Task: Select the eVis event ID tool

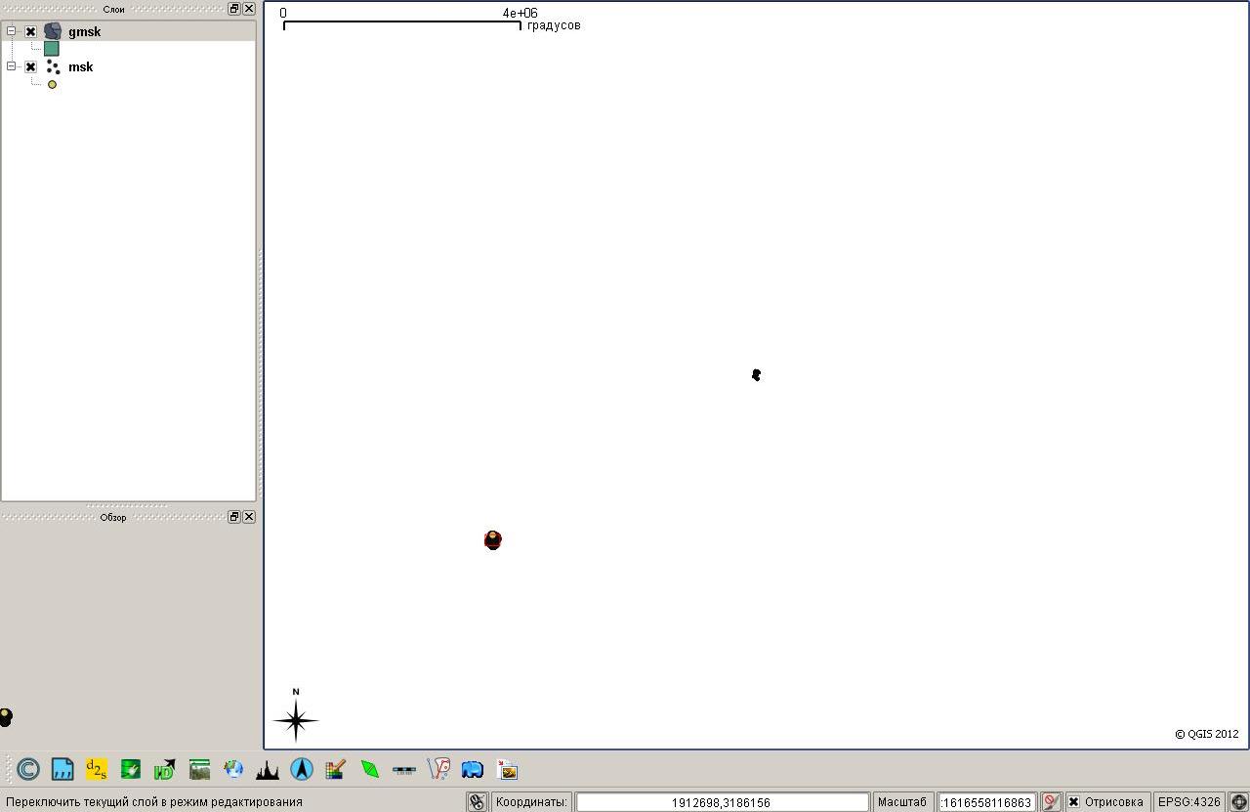Action: click(x=165, y=770)
